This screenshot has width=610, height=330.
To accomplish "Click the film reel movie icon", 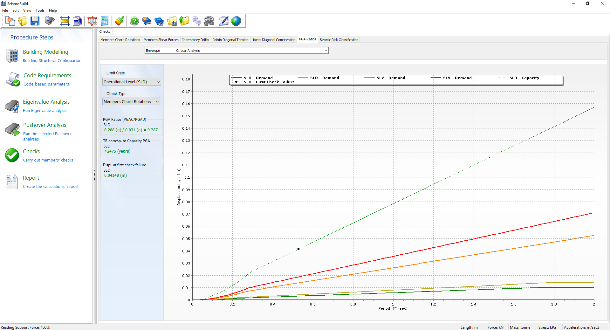I will pyautogui.click(x=209, y=21).
